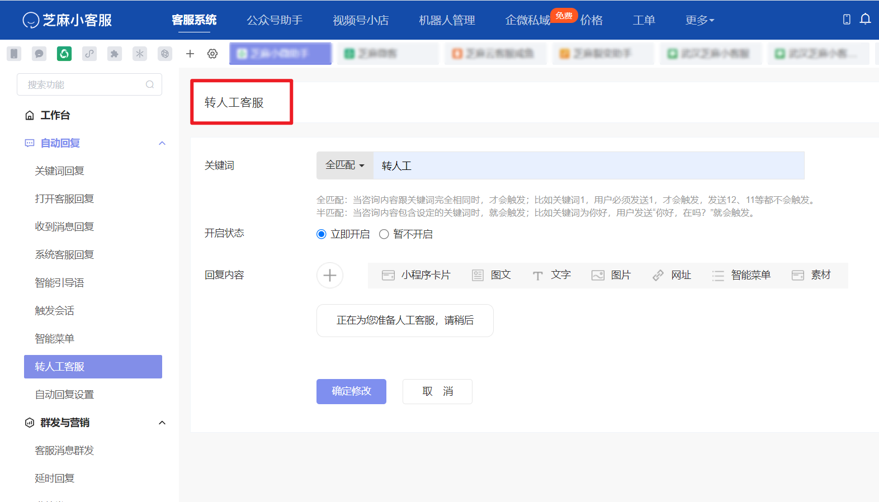Select the green swirl channel icon
This screenshot has height=502, width=879.
pos(64,54)
